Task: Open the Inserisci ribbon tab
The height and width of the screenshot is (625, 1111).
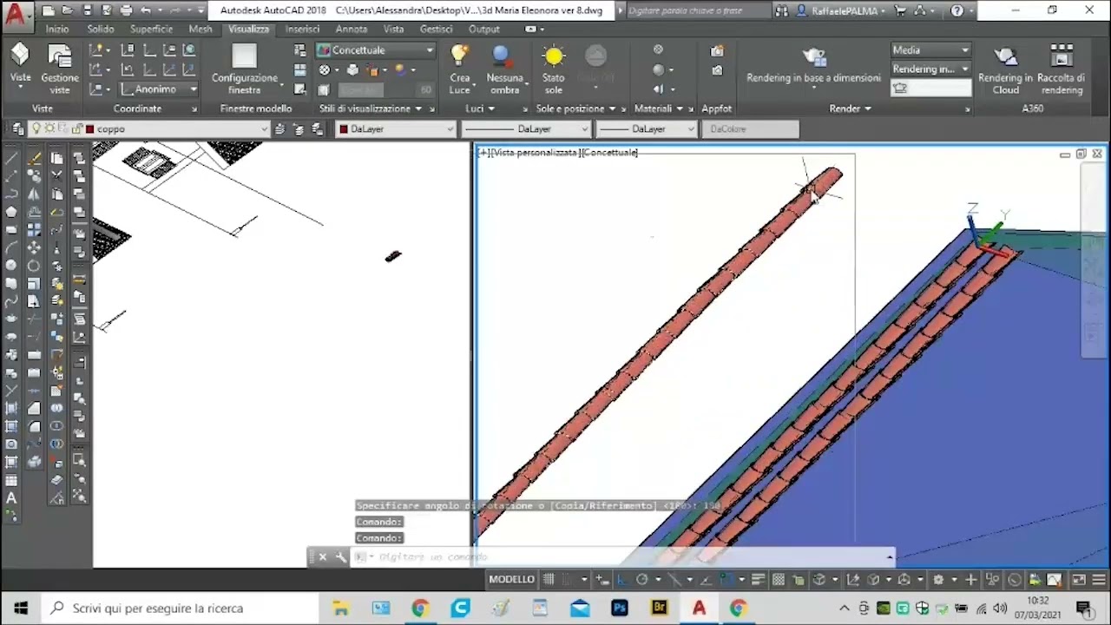Action: (x=302, y=29)
